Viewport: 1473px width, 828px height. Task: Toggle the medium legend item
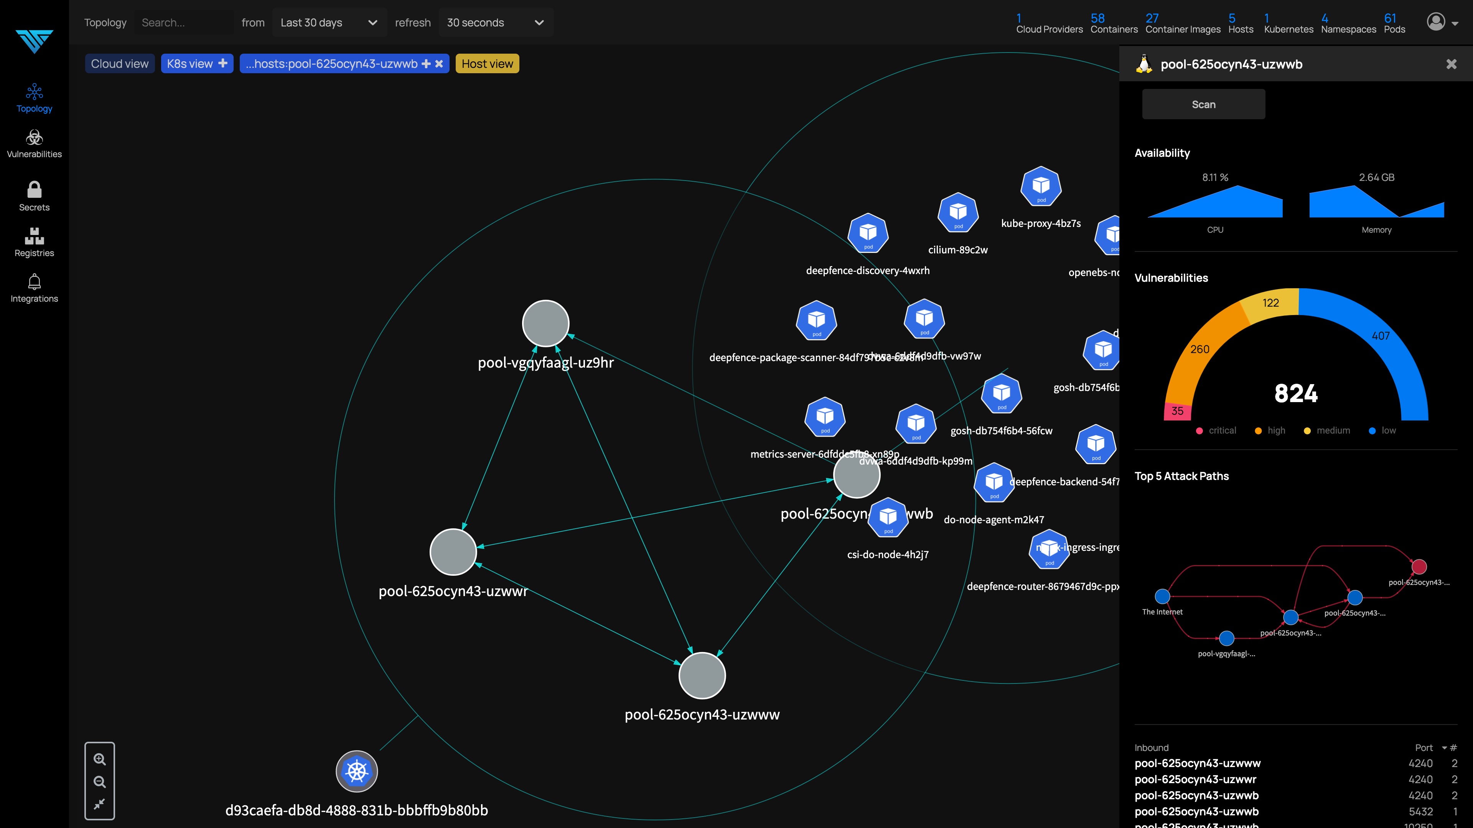pos(1326,430)
